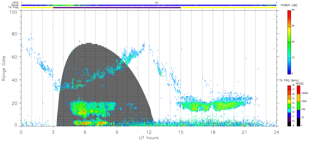
Task: Click the red segment of the TX FRQ colorbar
Action: pos(289,88)
